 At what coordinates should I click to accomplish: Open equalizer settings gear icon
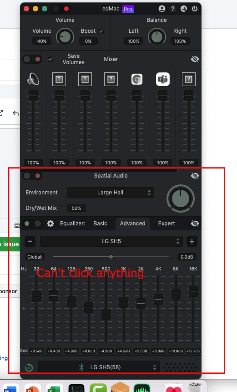50,224
